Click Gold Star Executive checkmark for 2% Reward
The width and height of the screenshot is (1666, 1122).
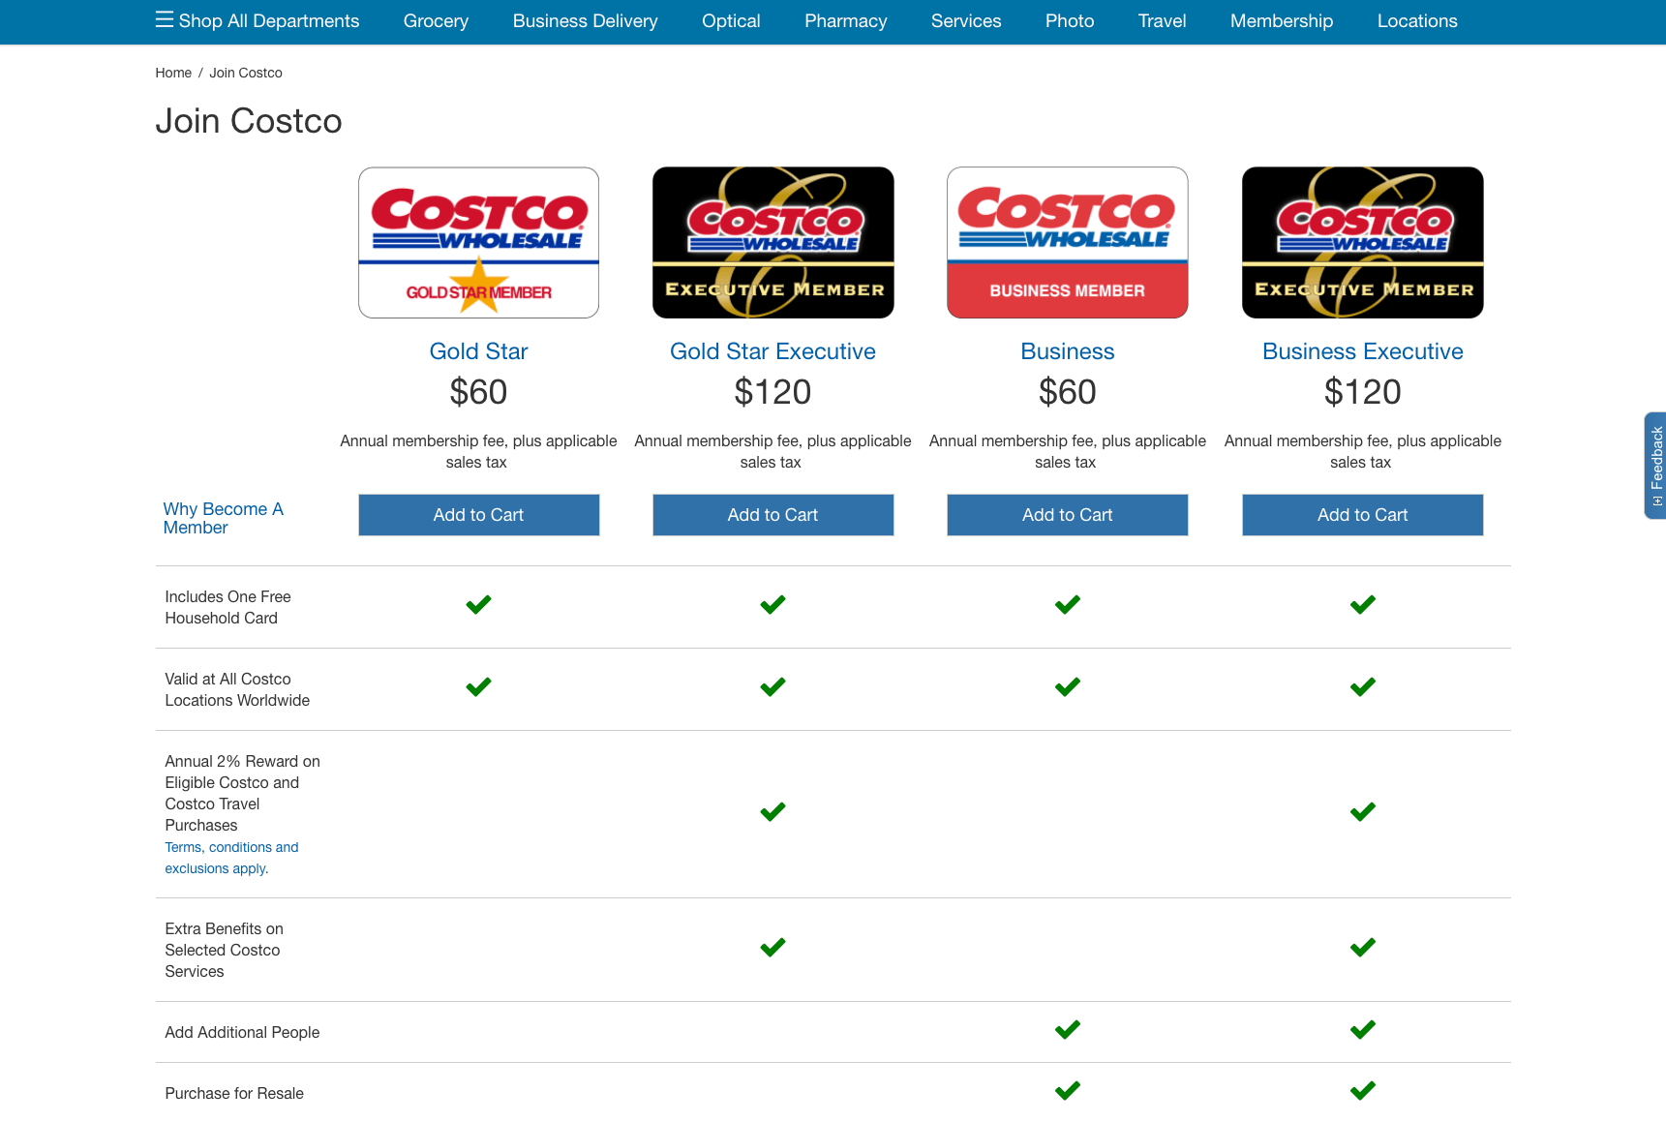[772, 812]
